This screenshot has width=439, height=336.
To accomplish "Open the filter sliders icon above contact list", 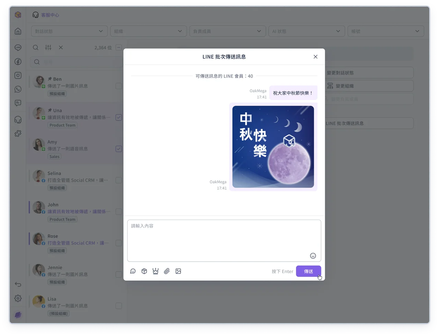I will 48,48.
